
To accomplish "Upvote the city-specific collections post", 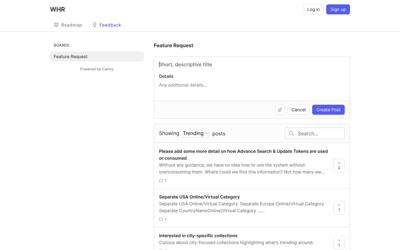I will pyautogui.click(x=339, y=243).
